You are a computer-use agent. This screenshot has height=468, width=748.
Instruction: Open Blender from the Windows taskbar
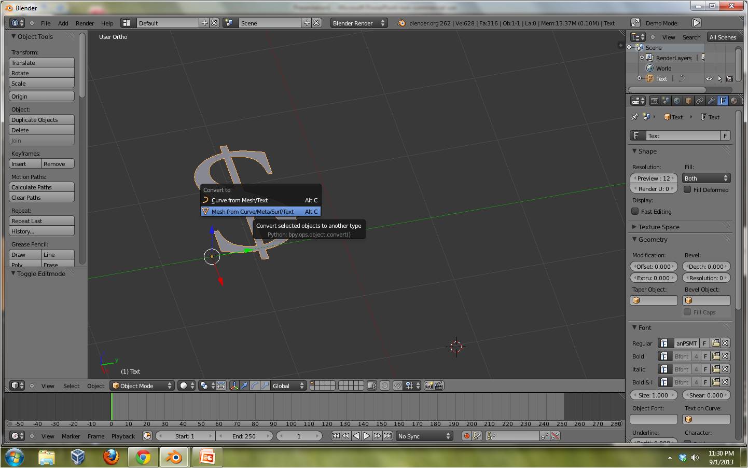pos(174,457)
